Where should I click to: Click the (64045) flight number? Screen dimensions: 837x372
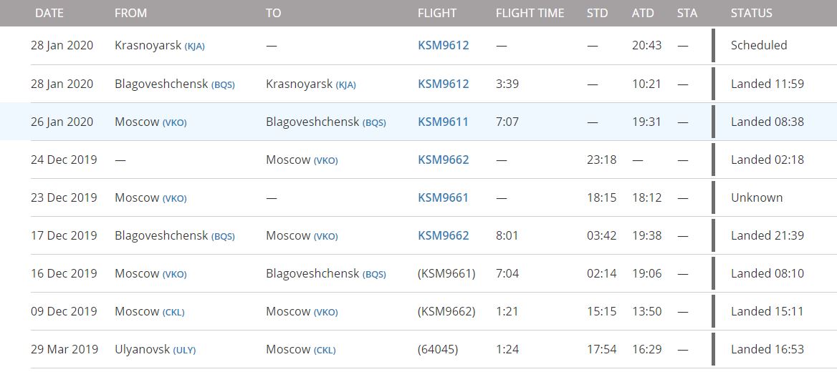pyautogui.click(x=438, y=349)
